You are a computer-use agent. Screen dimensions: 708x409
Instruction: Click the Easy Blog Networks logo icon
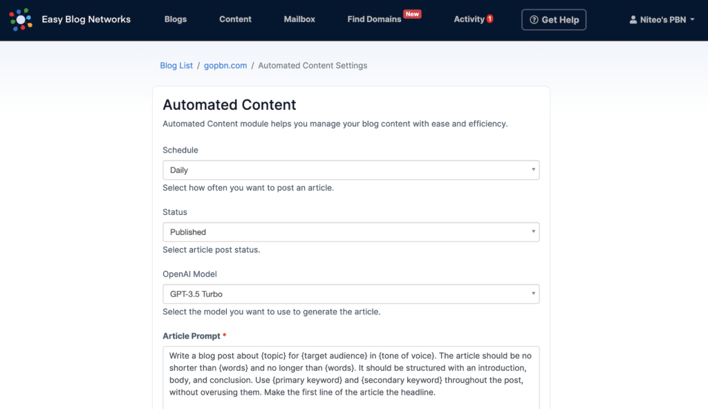pyautogui.click(x=21, y=19)
